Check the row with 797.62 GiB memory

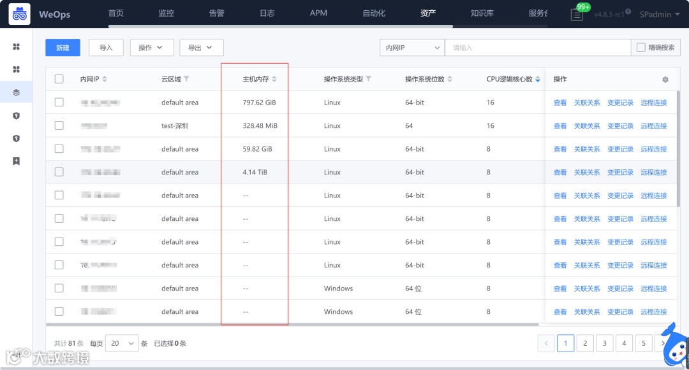click(59, 102)
